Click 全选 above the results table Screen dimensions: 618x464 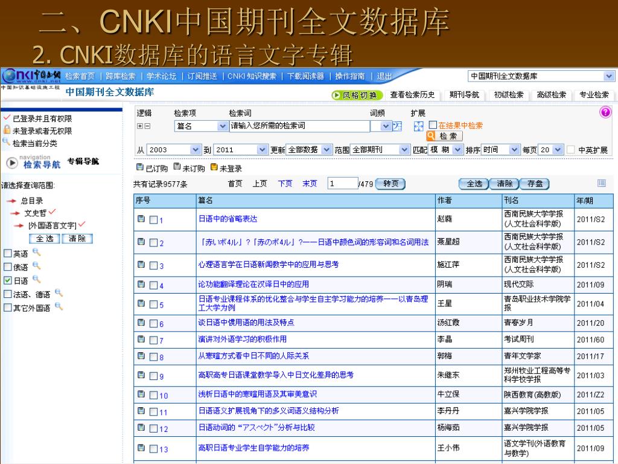[x=474, y=184]
